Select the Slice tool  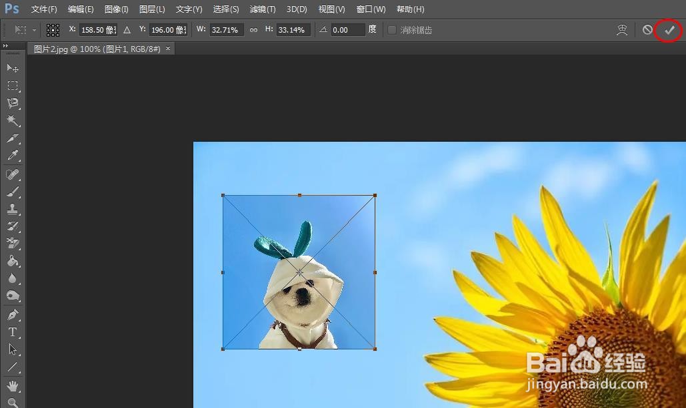(12, 138)
